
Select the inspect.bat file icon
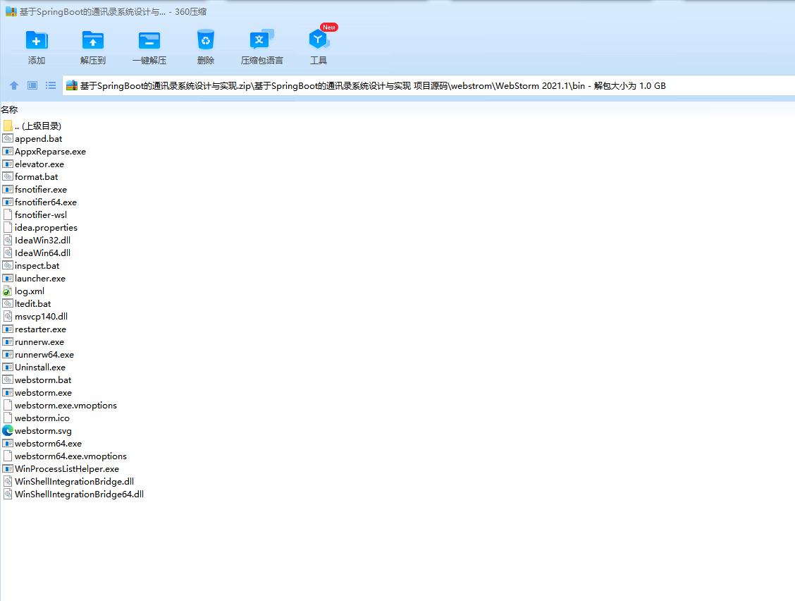[8, 265]
